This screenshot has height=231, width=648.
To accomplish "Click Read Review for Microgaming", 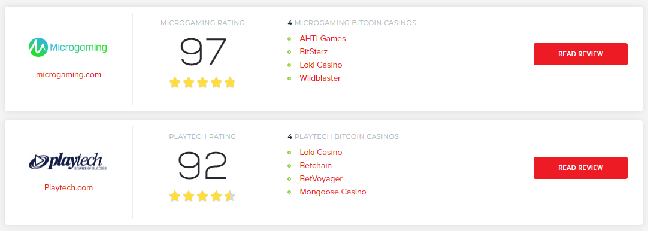I will pos(580,54).
